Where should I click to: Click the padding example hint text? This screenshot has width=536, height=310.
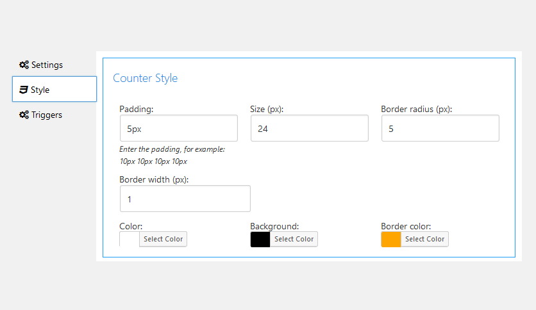point(172,155)
